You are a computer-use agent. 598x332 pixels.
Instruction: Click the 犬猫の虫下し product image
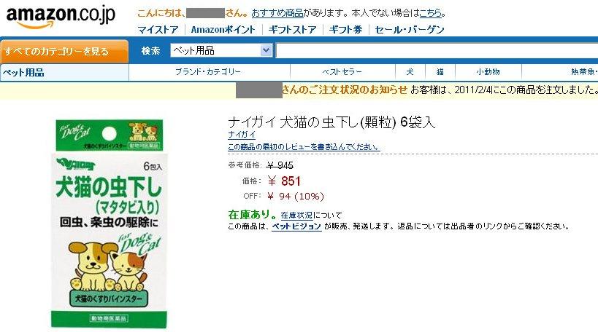point(109,224)
